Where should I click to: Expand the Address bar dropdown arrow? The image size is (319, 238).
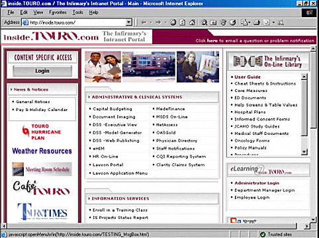129,22
